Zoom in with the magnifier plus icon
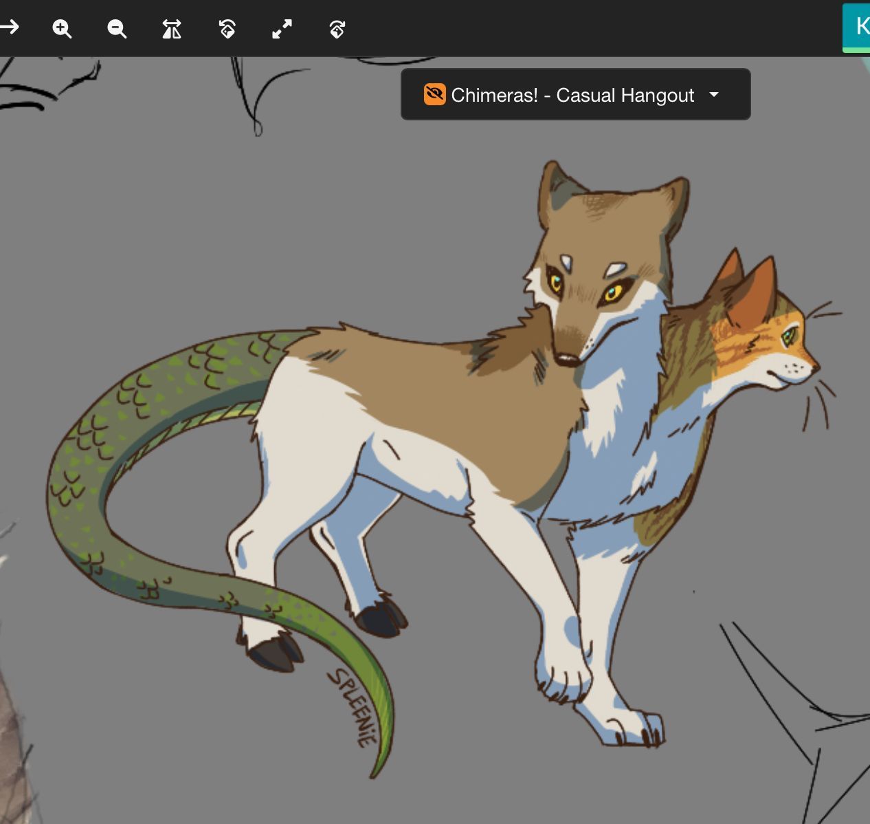 coord(62,29)
